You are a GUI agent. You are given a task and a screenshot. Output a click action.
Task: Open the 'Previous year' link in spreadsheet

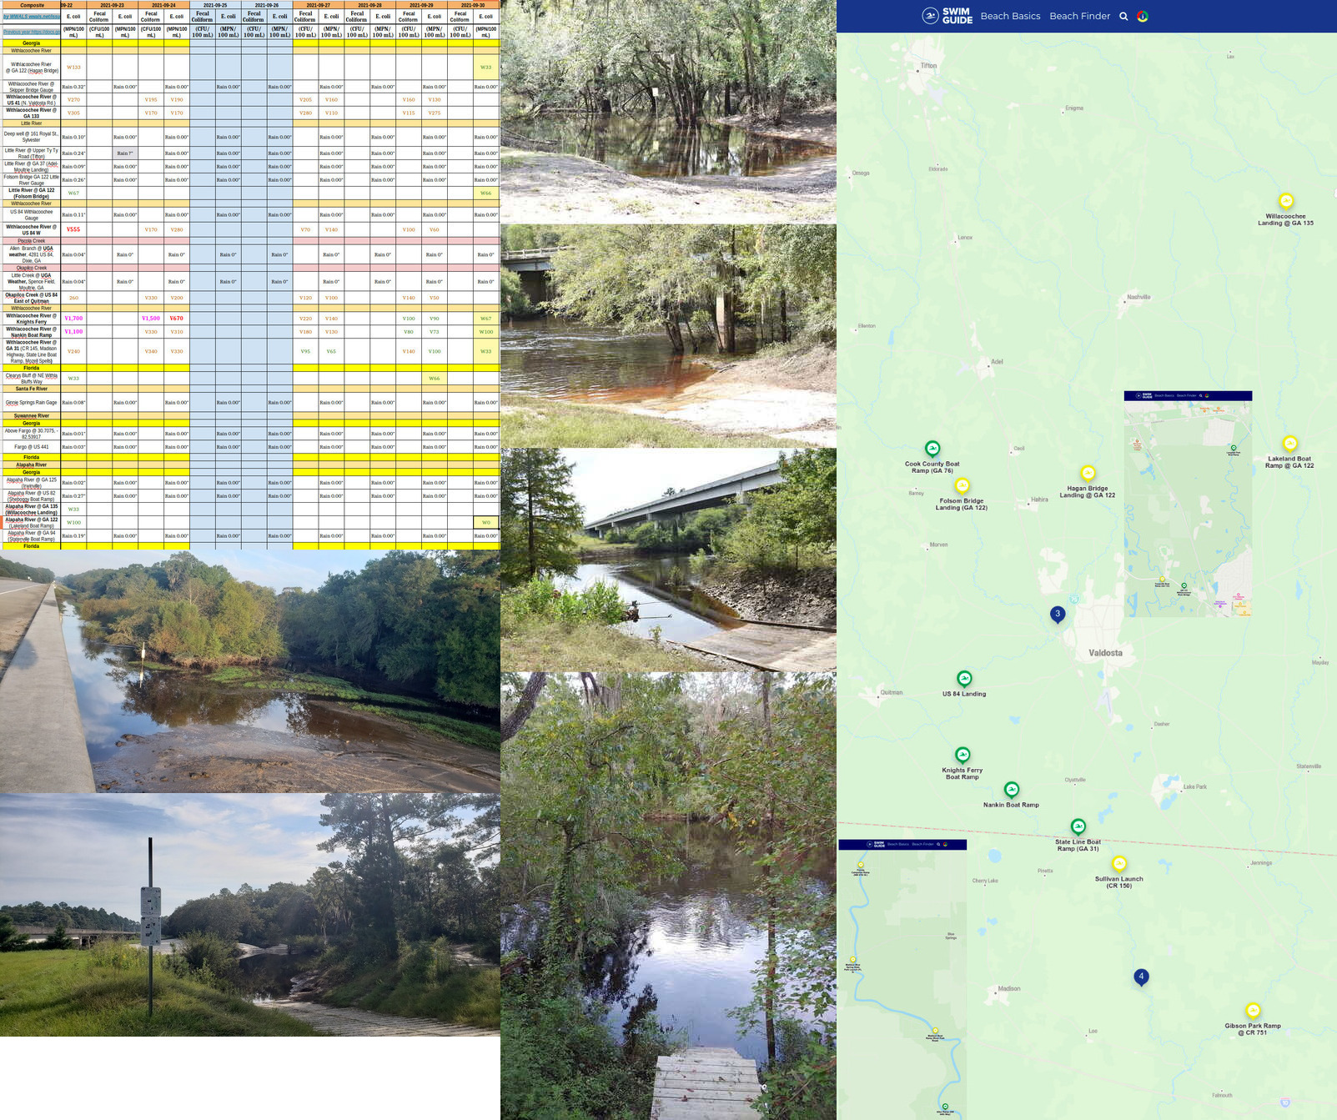pyautogui.click(x=31, y=32)
